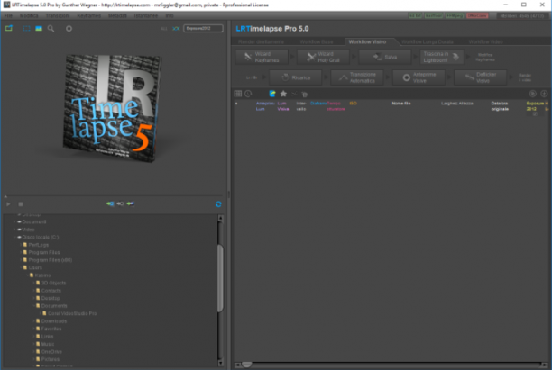Screen dimensions: 552x370
Task: Click the play button under the preview
Action: (x=8, y=203)
